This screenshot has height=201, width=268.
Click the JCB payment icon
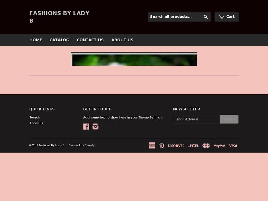point(193,146)
